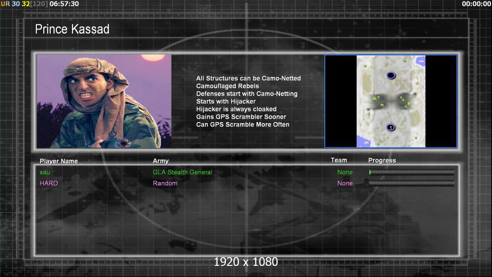Click the 06:57:30 clock readout
The image size is (492, 277).
coord(64,4)
